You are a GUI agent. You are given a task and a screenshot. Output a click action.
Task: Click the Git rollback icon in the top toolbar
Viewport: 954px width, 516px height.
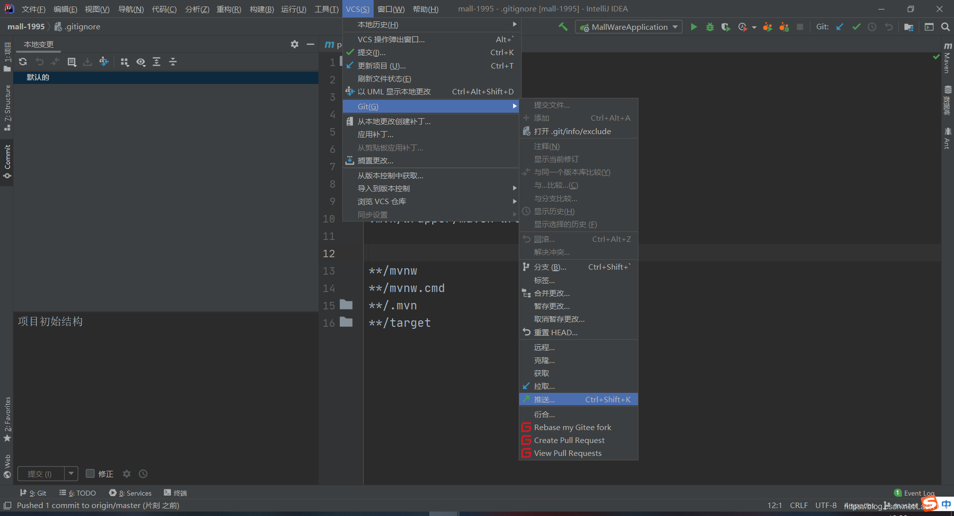(888, 27)
